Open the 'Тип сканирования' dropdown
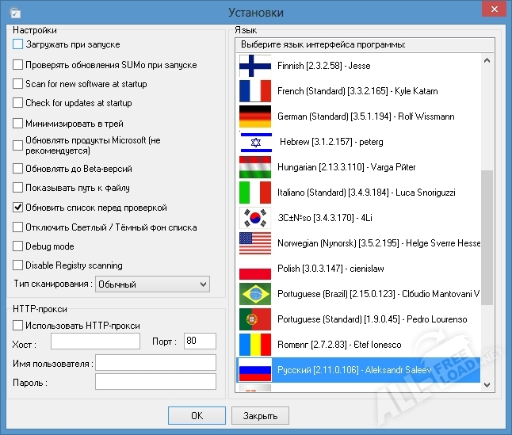 pos(152,284)
